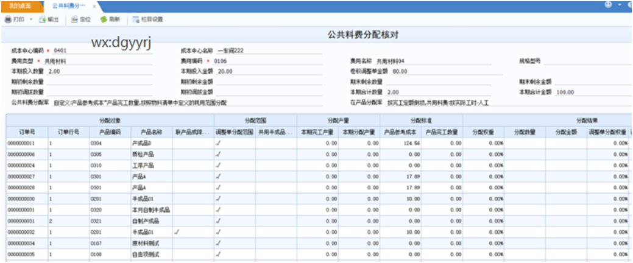Click the 本期完工产量 column header
The image size is (633, 263).
pos(317,132)
